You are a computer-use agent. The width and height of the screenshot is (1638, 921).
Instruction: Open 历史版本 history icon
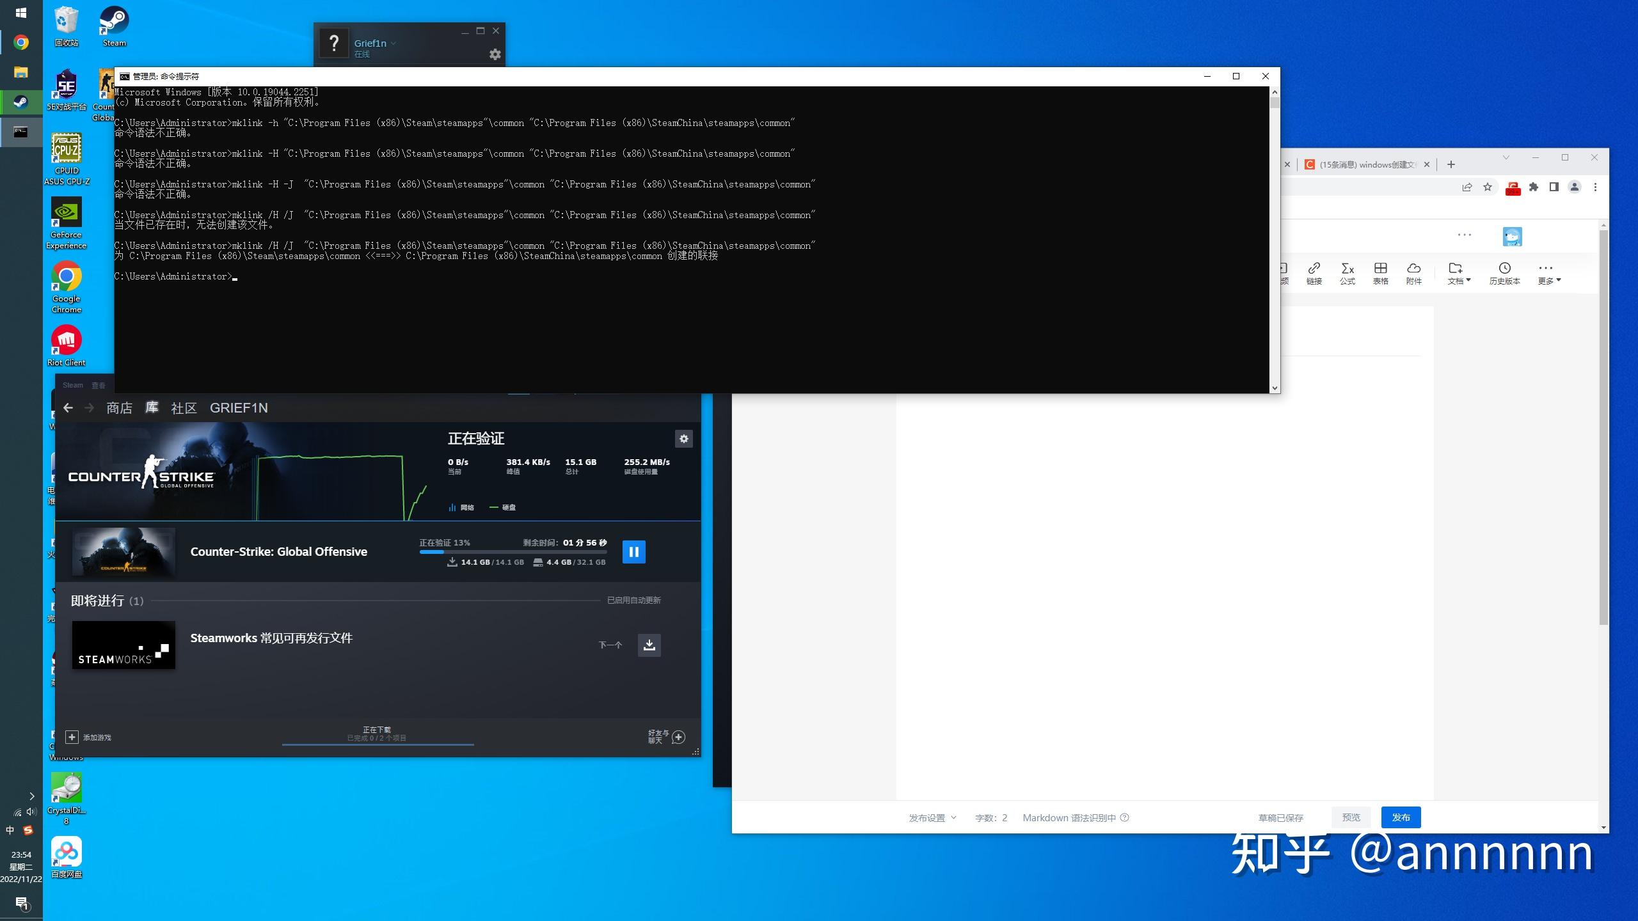coord(1504,272)
